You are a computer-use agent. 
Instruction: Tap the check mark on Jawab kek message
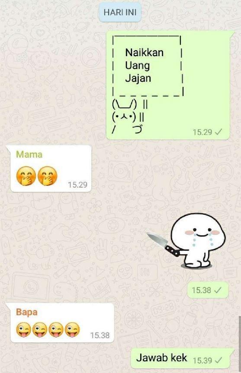[219, 360]
